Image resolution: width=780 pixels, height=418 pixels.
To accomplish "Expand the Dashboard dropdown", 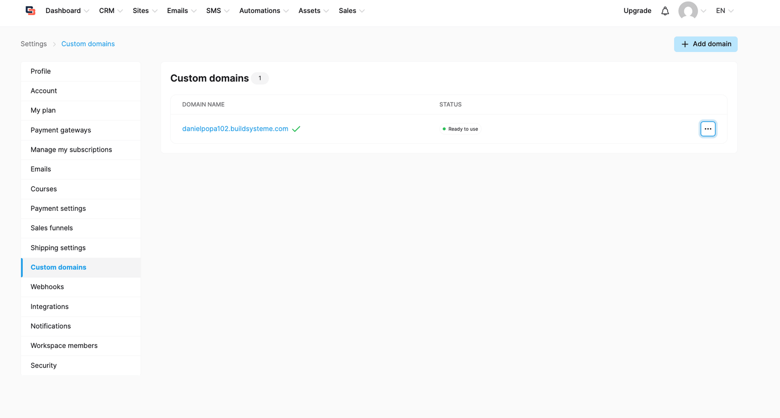I will [67, 11].
